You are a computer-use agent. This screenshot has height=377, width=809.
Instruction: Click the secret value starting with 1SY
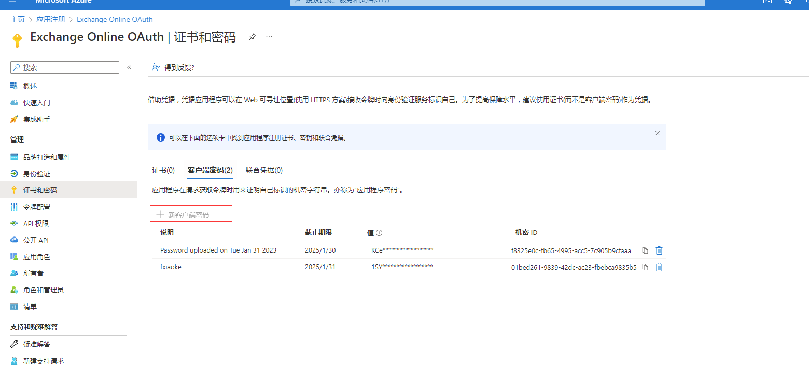(x=402, y=267)
